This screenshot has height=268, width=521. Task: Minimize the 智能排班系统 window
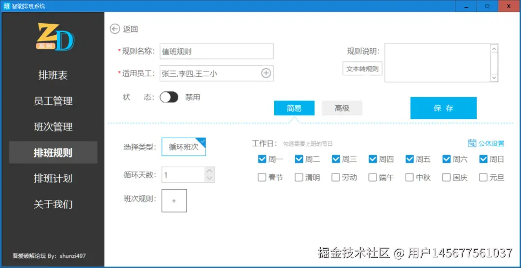click(466, 6)
